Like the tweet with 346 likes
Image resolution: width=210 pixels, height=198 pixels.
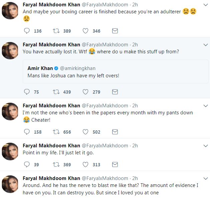[85, 31]
